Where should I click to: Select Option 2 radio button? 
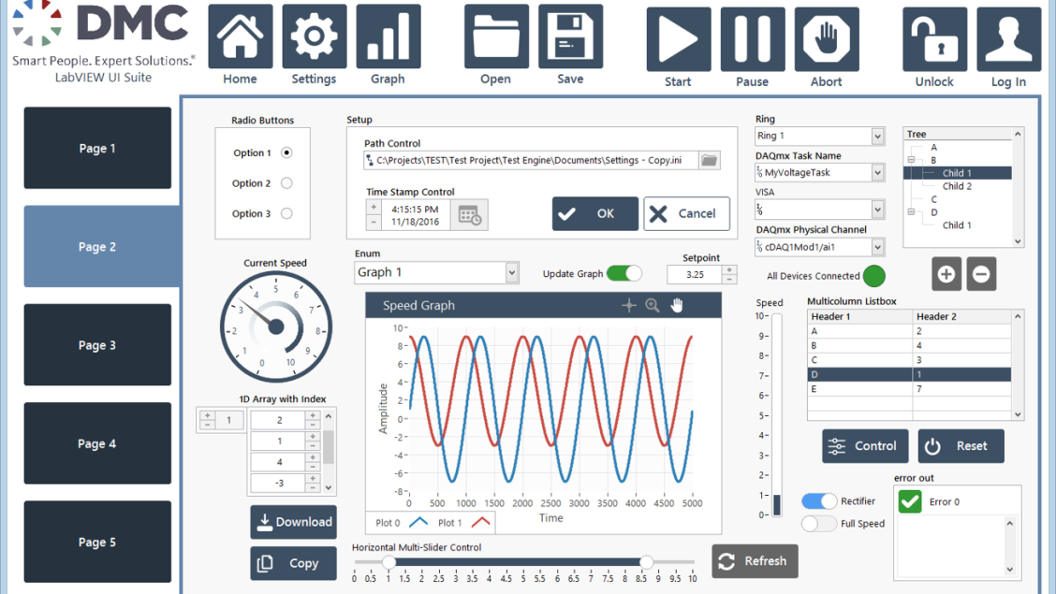[286, 183]
